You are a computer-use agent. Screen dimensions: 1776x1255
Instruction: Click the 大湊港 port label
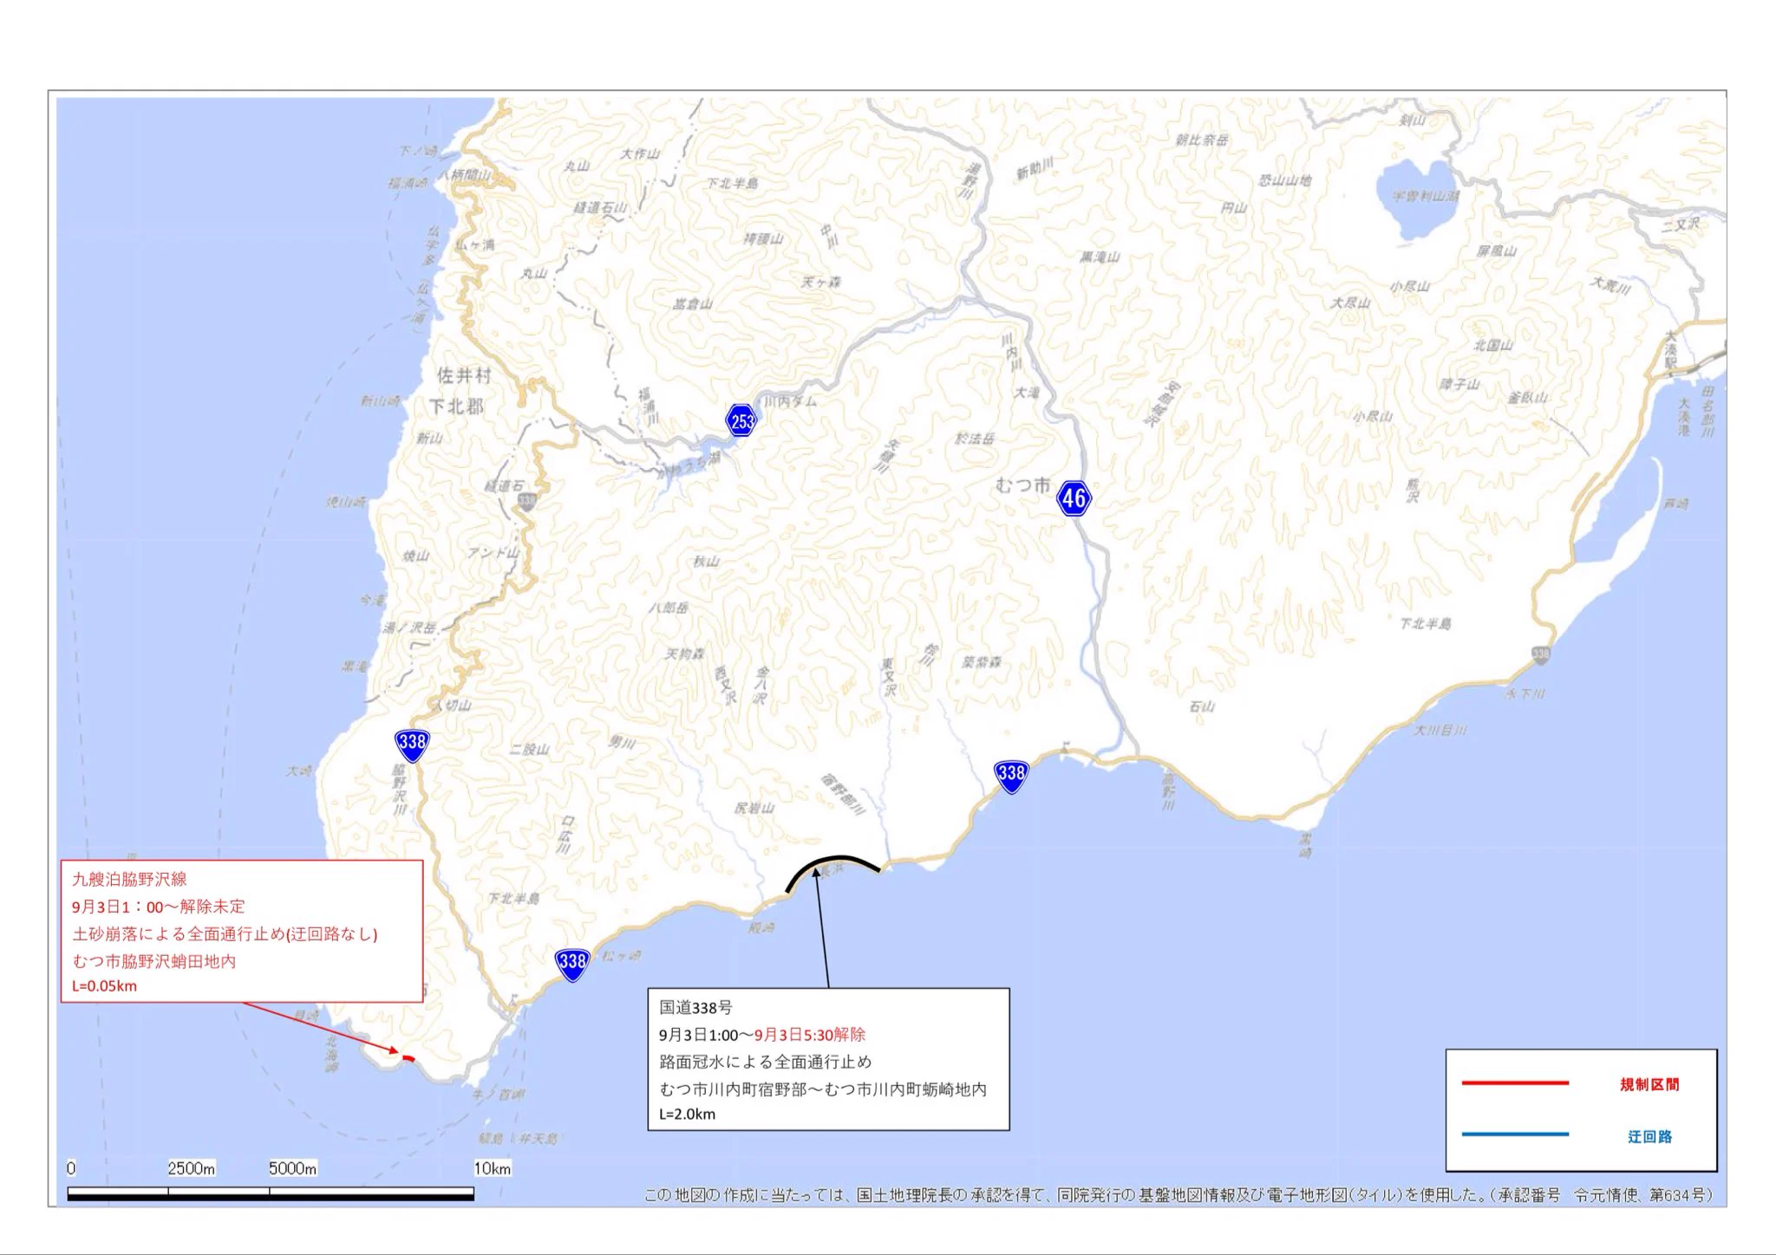1683,417
